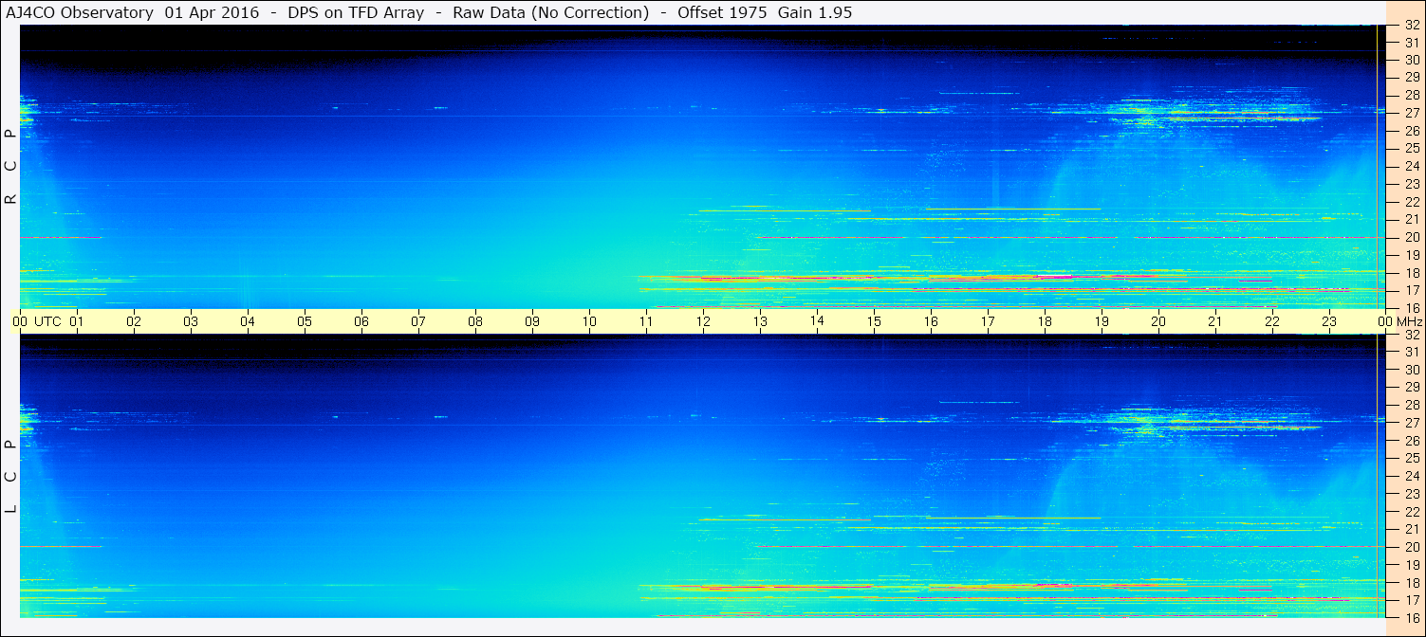Select the 03 hour marker on time axis
This screenshot has height=637, width=1426.
191,321
